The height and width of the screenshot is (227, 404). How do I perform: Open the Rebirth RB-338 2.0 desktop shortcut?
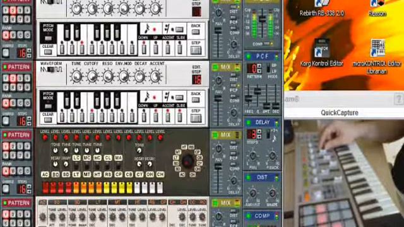321,8
